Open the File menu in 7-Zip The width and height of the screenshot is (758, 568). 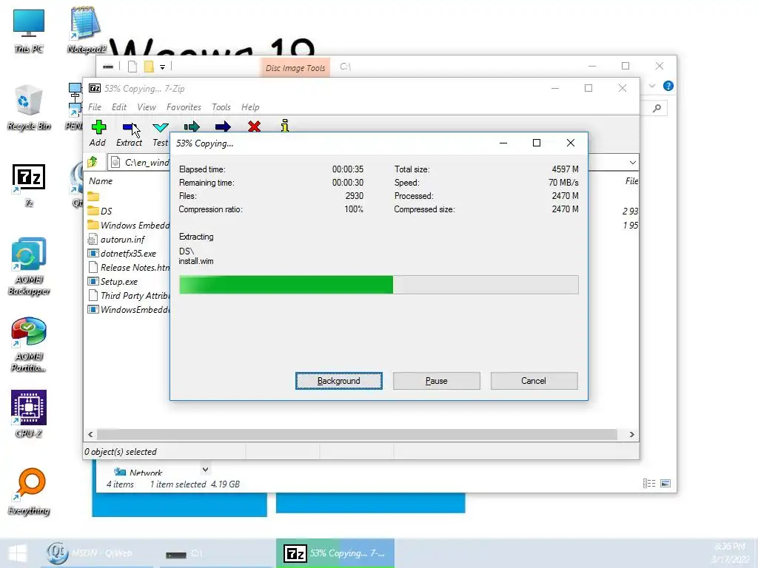point(95,107)
